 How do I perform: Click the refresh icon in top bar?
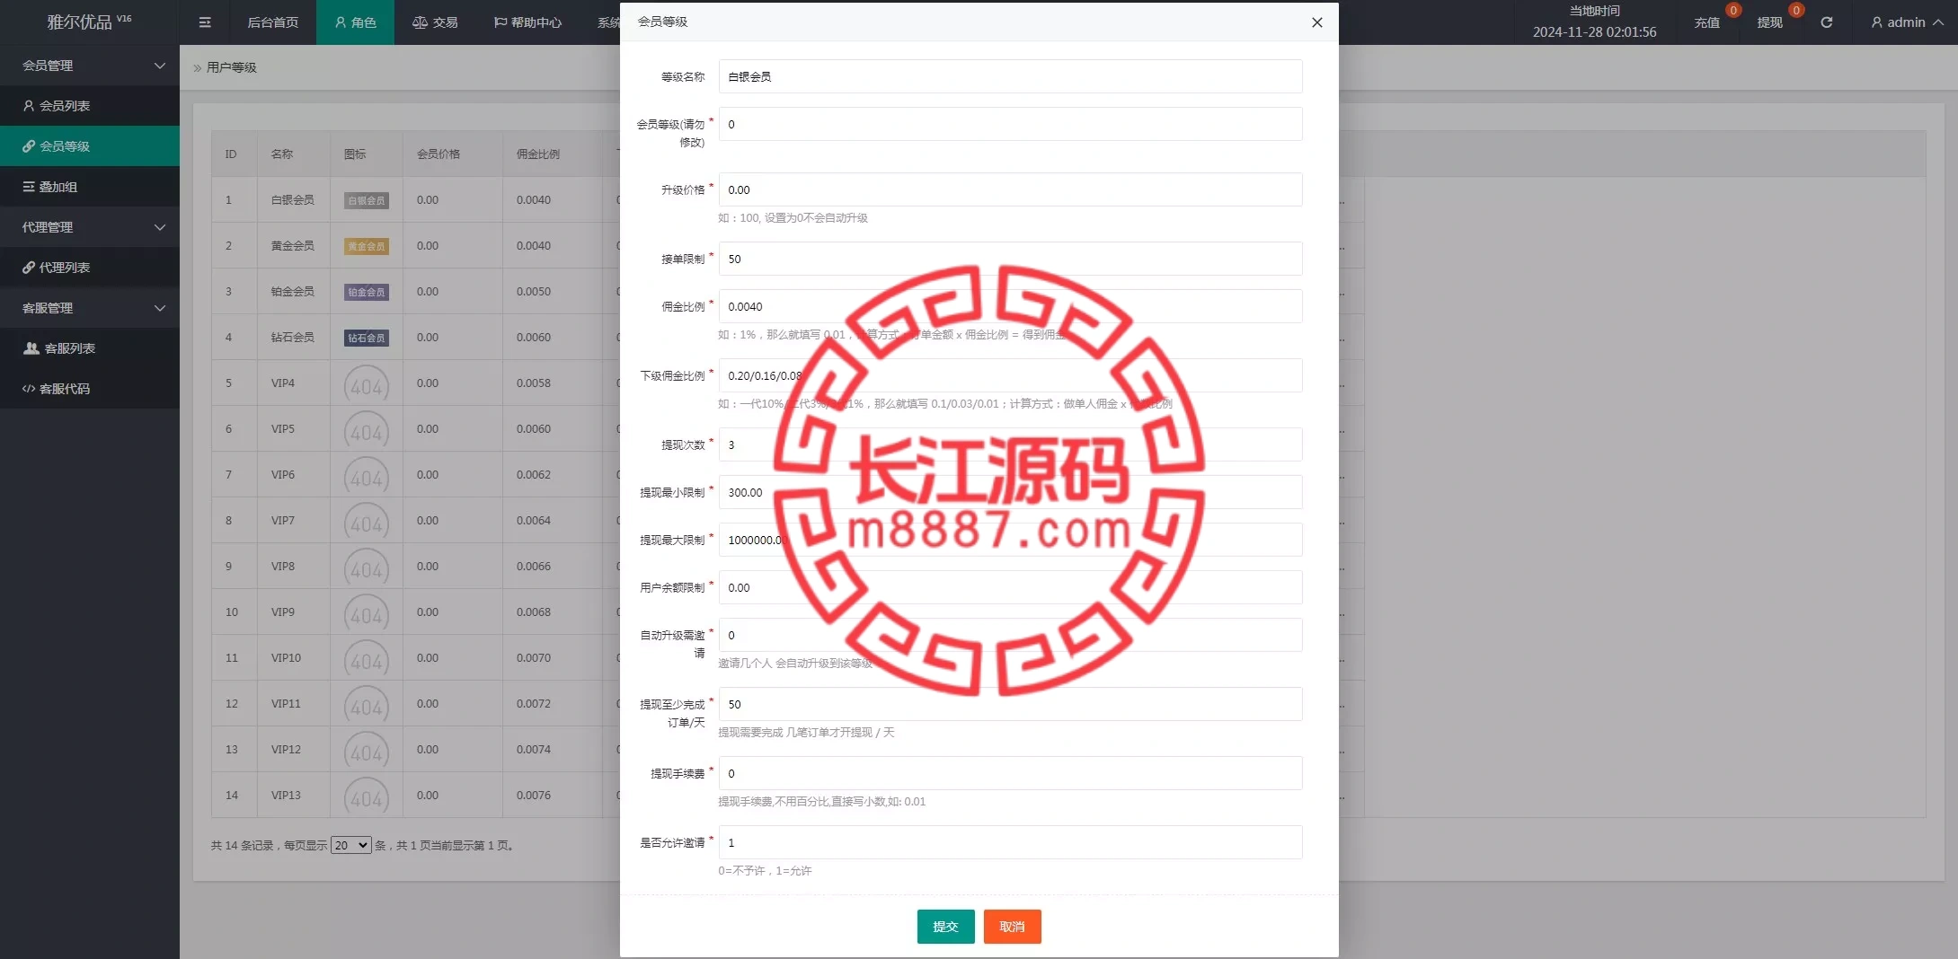pos(1826,22)
